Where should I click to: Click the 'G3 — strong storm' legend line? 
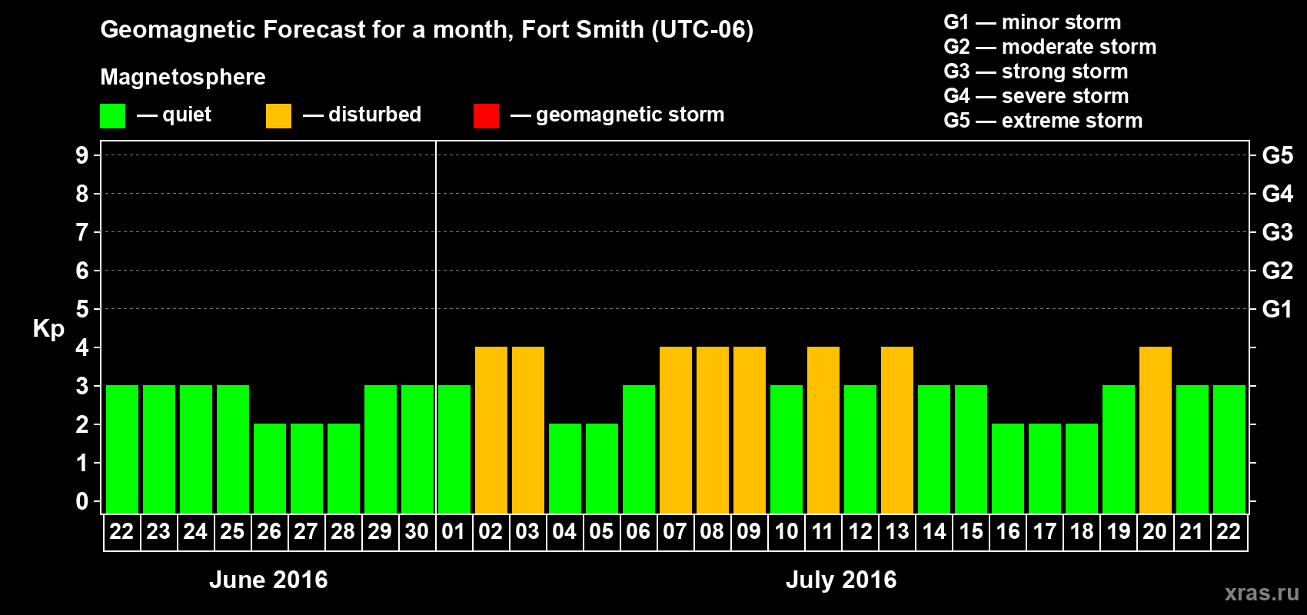pos(1036,71)
